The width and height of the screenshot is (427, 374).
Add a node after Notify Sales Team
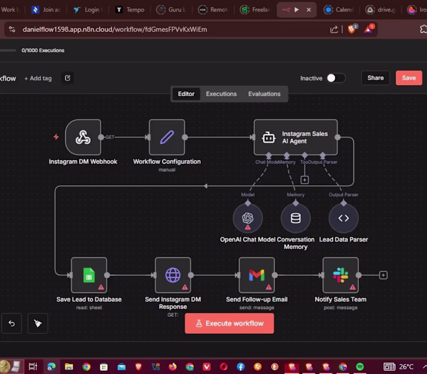pos(383,275)
